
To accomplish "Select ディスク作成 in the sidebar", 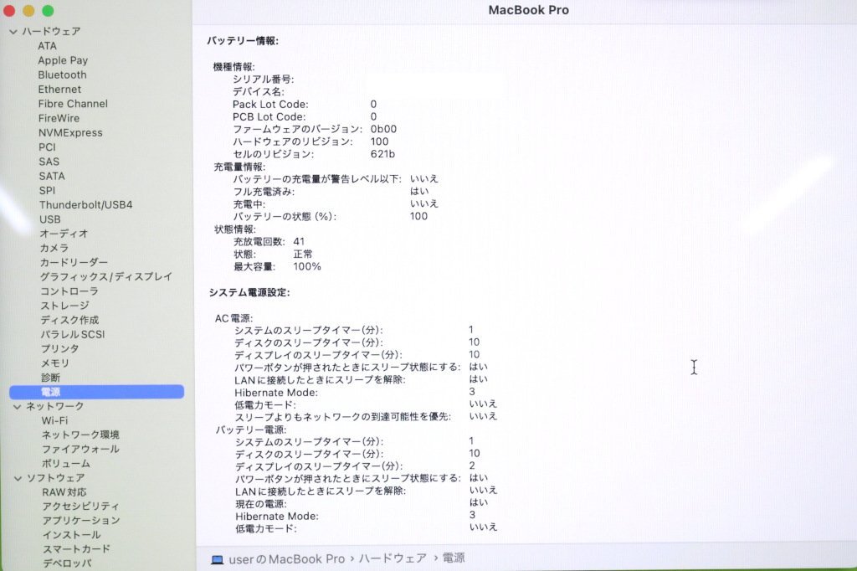I will point(69,320).
